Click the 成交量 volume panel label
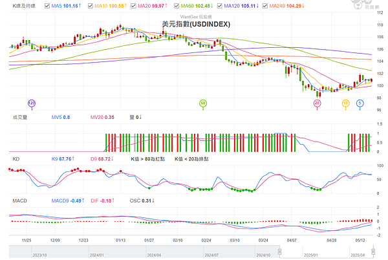 pos(20,117)
